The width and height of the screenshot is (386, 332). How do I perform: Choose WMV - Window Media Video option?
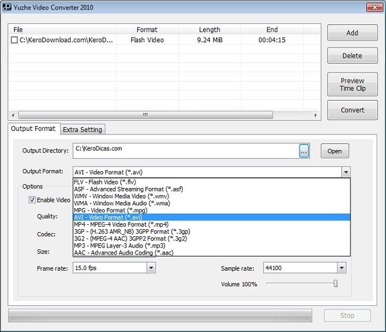pos(212,196)
